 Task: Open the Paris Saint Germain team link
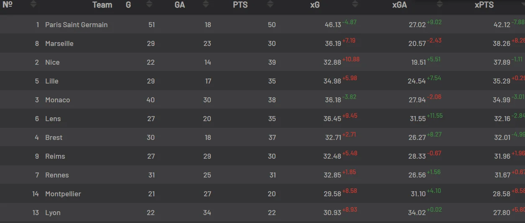pos(76,25)
